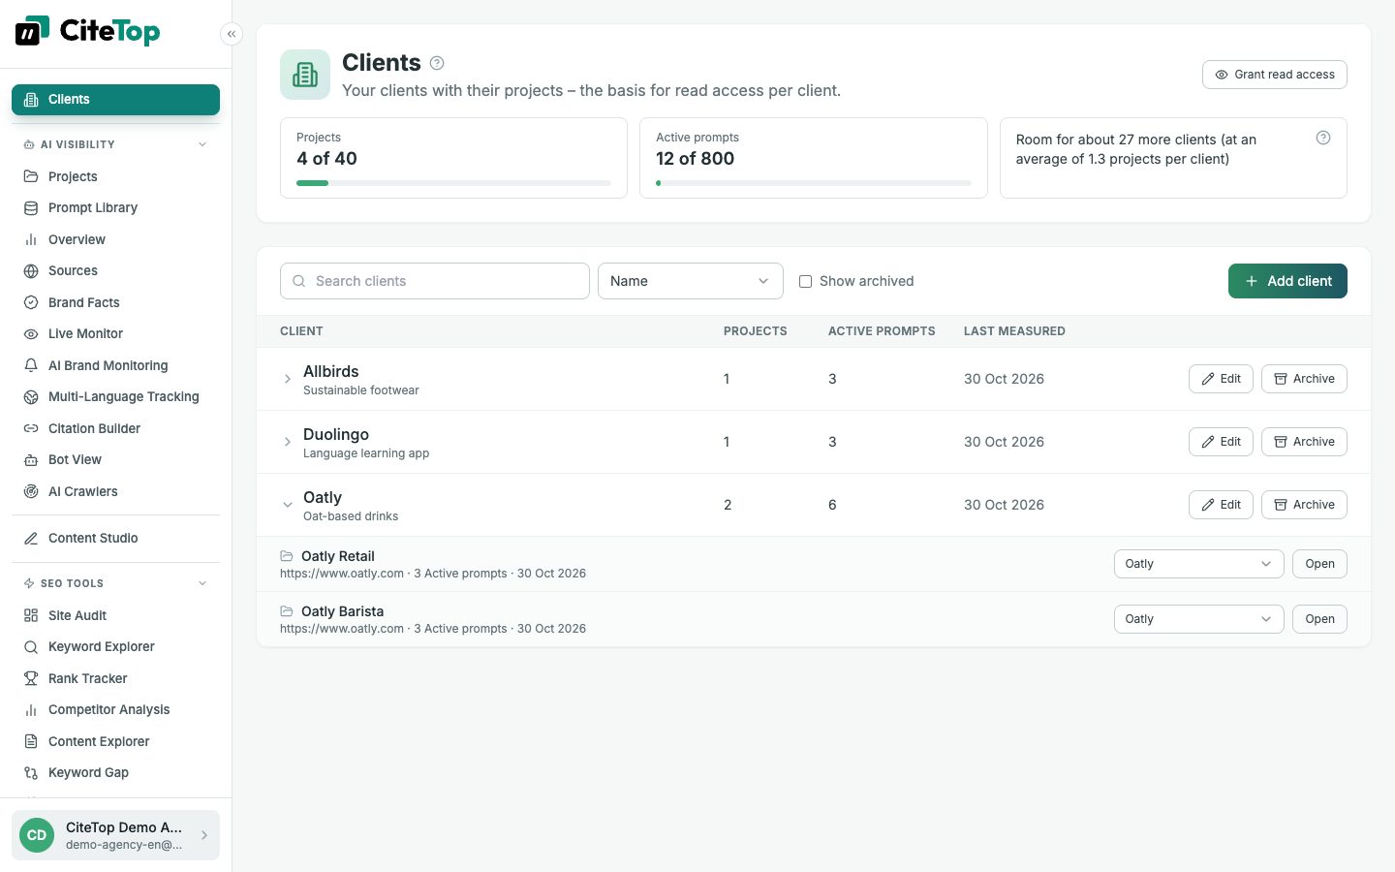
Task: Open the client dropdown for Oatly Retail
Action: [x=1198, y=564]
